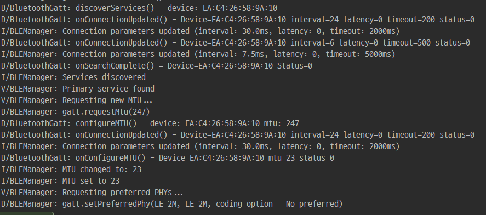The height and width of the screenshot is (215, 486).
Task: Click the 7.5ms connection parameters log line
Action: pyautogui.click(x=198, y=54)
